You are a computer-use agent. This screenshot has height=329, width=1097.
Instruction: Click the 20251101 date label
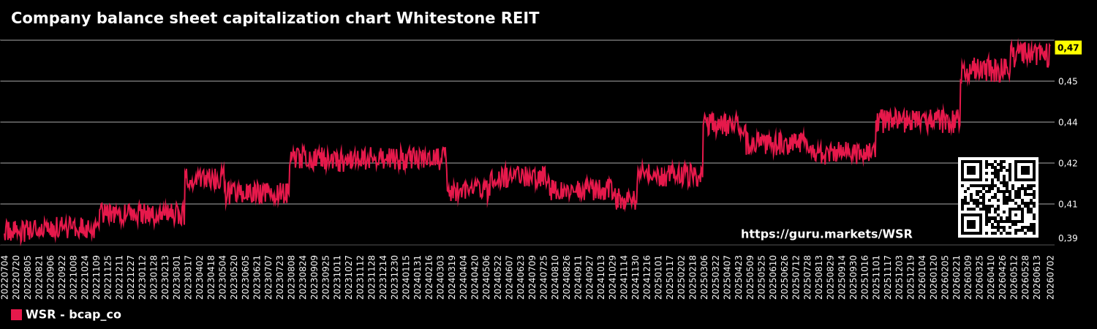(x=876, y=276)
